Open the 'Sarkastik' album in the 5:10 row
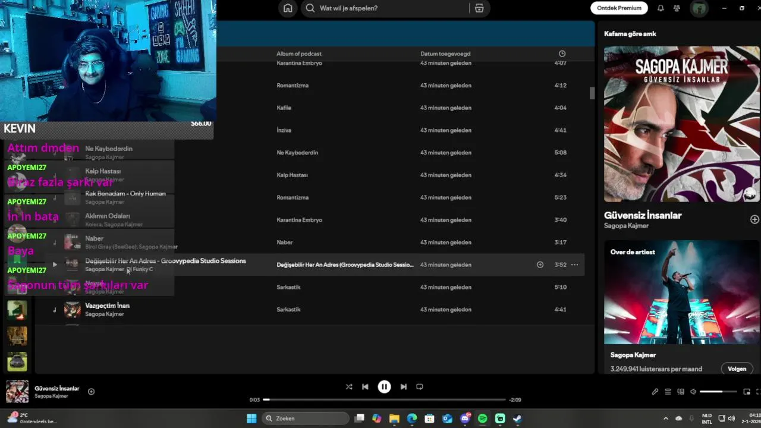This screenshot has height=428, width=761. tap(288, 287)
